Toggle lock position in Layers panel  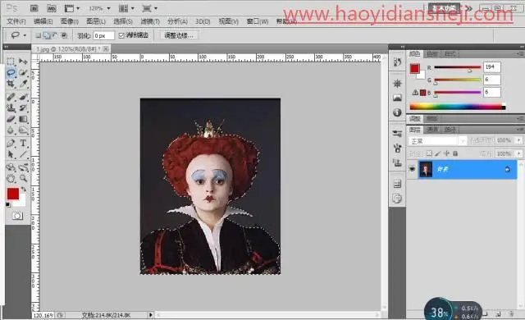[x=446, y=153]
